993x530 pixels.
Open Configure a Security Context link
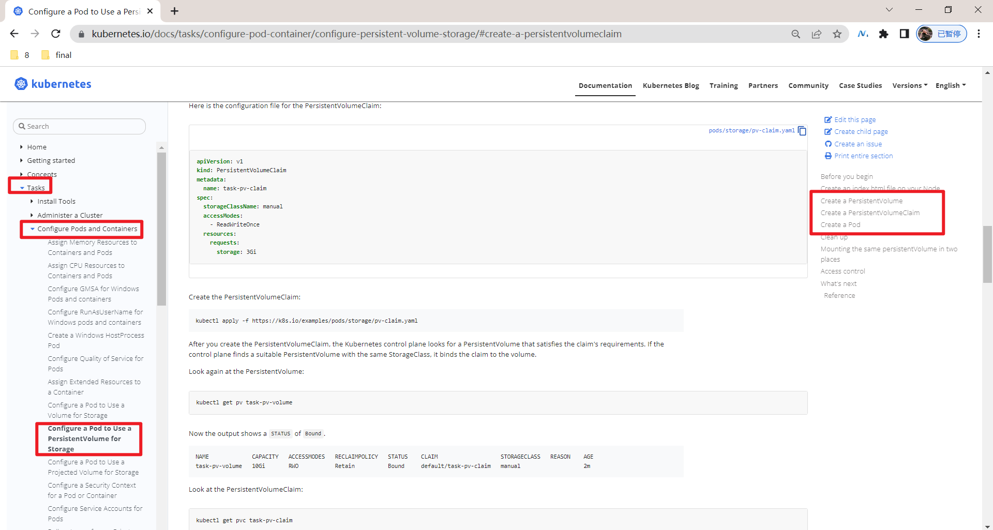pos(92,490)
